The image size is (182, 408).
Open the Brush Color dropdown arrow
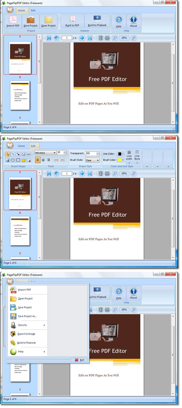123,160
